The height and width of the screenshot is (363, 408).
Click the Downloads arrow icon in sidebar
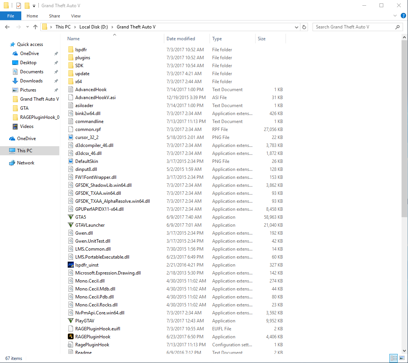coord(15,81)
